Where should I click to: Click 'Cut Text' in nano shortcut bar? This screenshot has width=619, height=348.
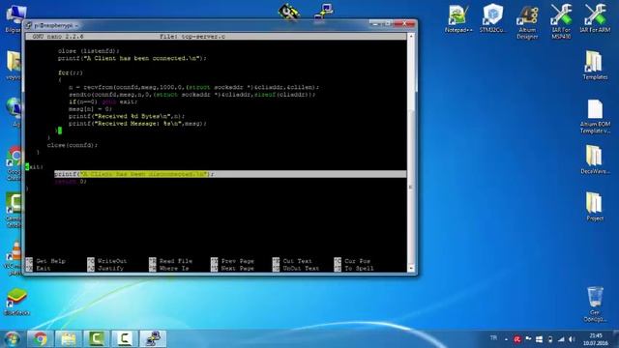tap(297, 261)
